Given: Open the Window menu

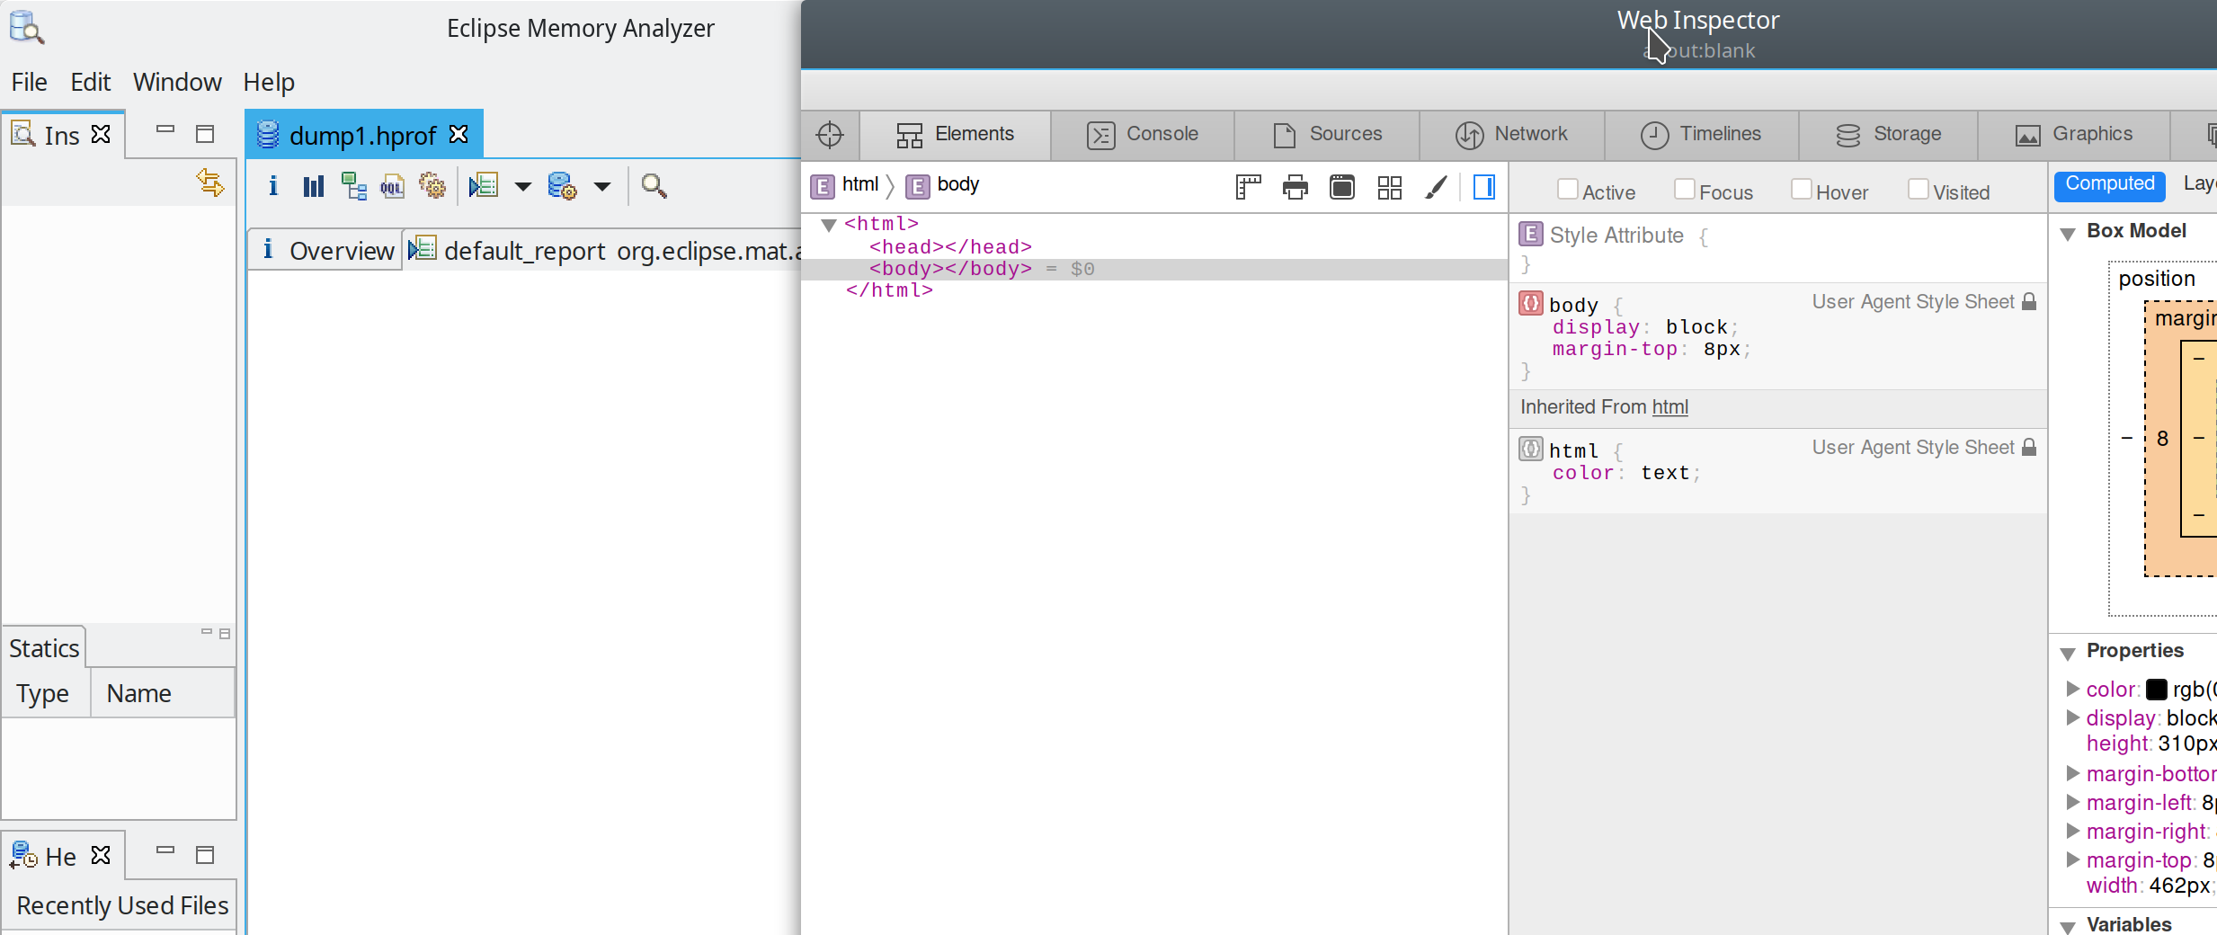Looking at the screenshot, I should [x=177, y=82].
